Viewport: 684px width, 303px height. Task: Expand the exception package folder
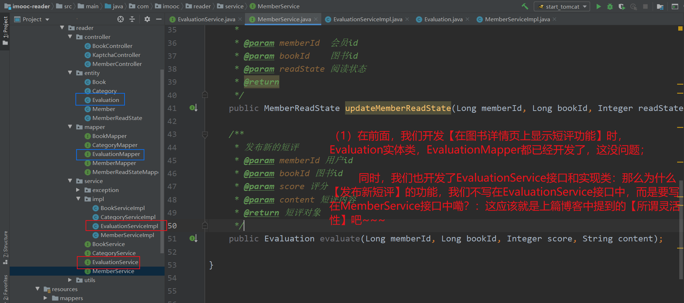(x=78, y=190)
